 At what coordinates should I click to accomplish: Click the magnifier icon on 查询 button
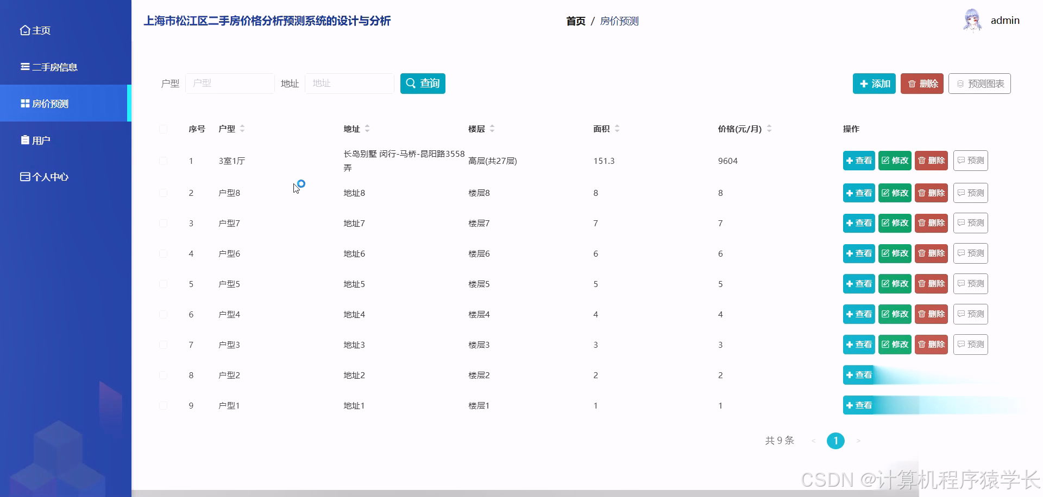[x=411, y=83]
